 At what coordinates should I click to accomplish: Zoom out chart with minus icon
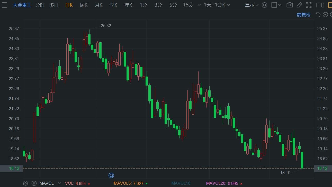[x=325, y=15]
